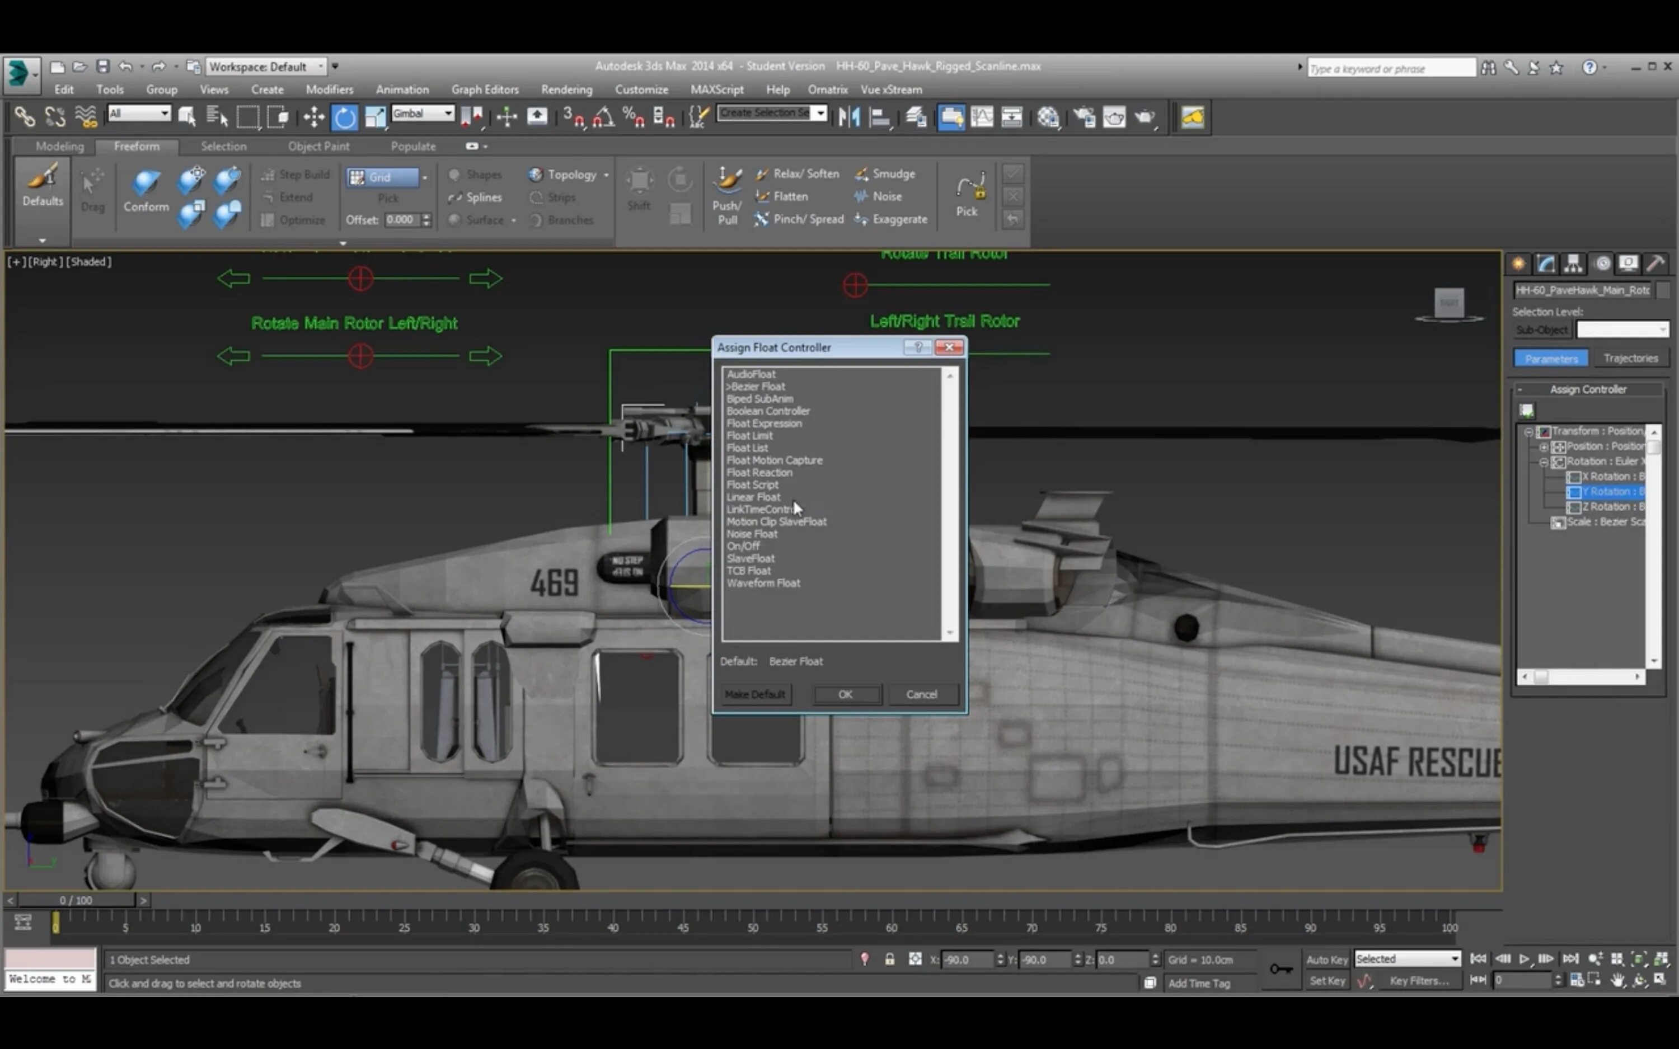The width and height of the screenshot is (1679, 1049).
Task: Open the Animation menu
Action: [x=402, y=89]
